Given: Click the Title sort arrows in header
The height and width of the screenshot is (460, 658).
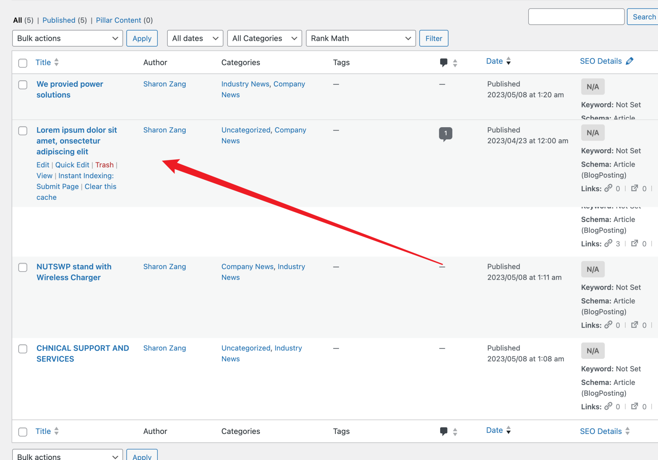Looking at the screenshot, I should click(x=57, y=62).
